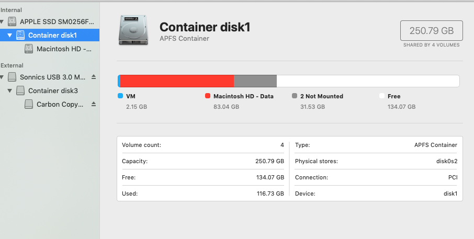Image resolution: width=474 pixels, height=239 pixels.
Task: Click the Container disk1 sidebar icon
Action: click(20, 35)
